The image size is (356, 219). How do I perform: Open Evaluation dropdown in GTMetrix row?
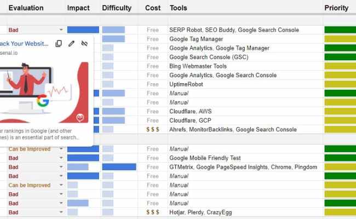(61, 167)
